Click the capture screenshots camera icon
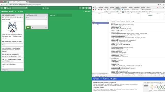This screenshot has width=165, height=92. pos(99,10)
